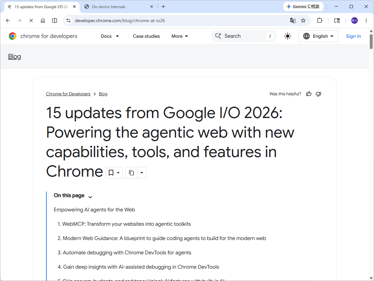Viewport: 374px width, 281px height.
Task: Go to AI-assisted debugging section link
Action: (138, 267)
